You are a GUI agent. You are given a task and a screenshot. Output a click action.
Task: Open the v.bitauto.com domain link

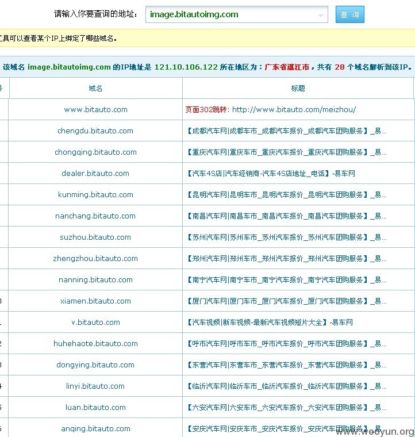click(95, 323)
